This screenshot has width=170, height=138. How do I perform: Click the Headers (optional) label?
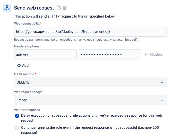28,46
